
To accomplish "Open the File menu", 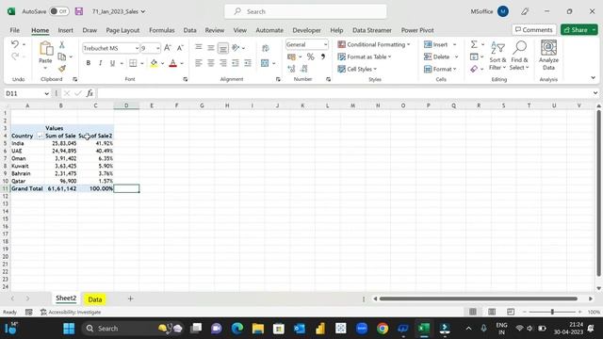I will (x=15, y=30).
